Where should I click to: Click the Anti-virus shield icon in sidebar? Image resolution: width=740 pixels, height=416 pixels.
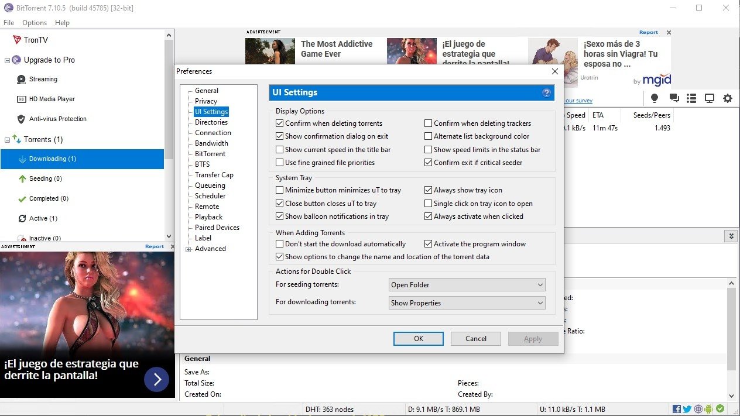[22, 119]
